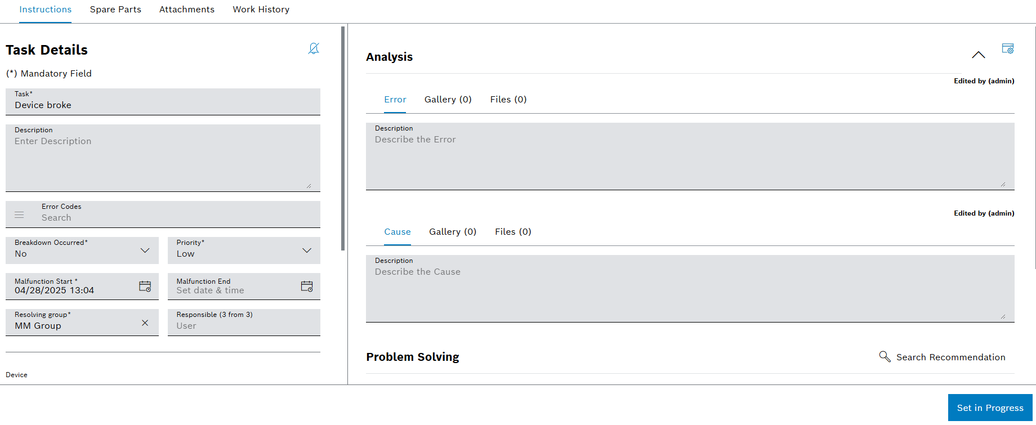Open the Analysis settings window icon
Viewport: 1036px width, 425px height.
pos(1008,48)
